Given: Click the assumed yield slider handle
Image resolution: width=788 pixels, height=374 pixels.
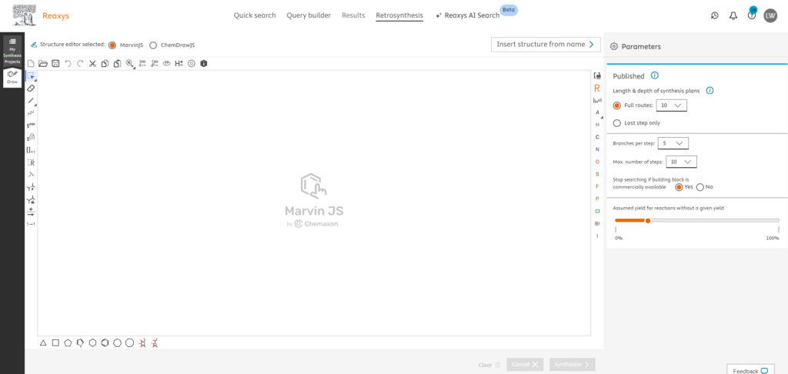Looking at the screenshot, I should point(648,220).
